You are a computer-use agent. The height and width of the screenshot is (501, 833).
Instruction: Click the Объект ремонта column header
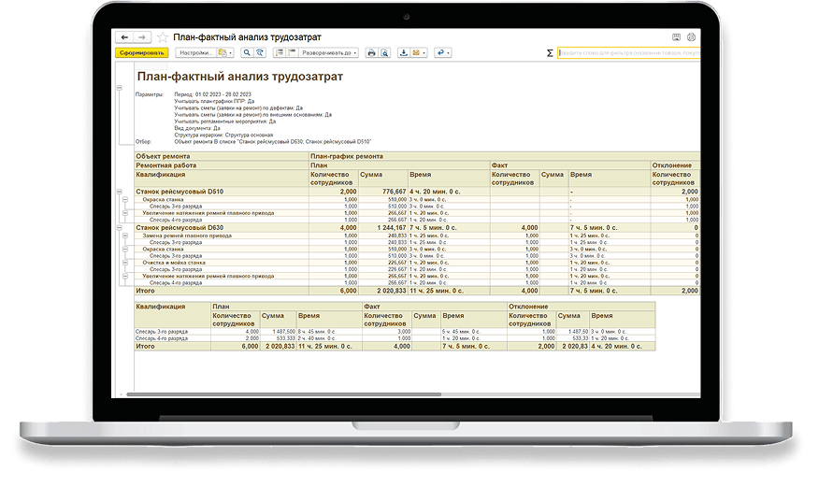point(222,156)
